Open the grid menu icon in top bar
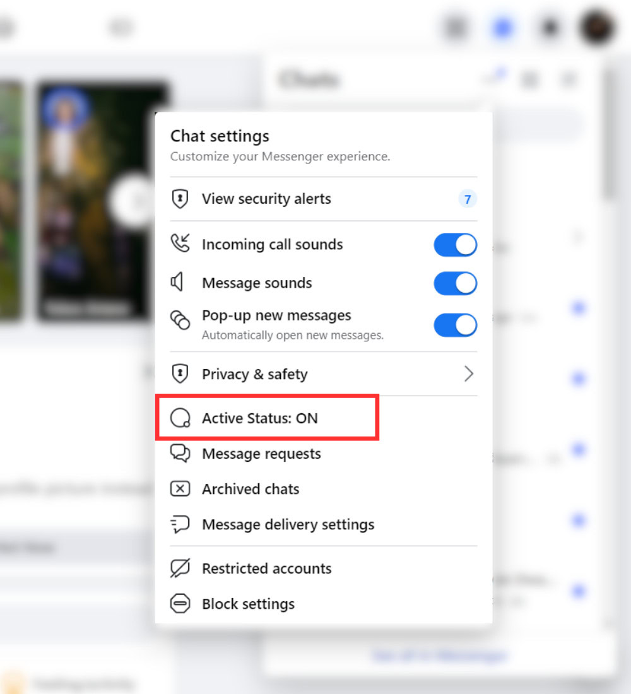This screenshot has height=694, width=631. tap(455, 28)
